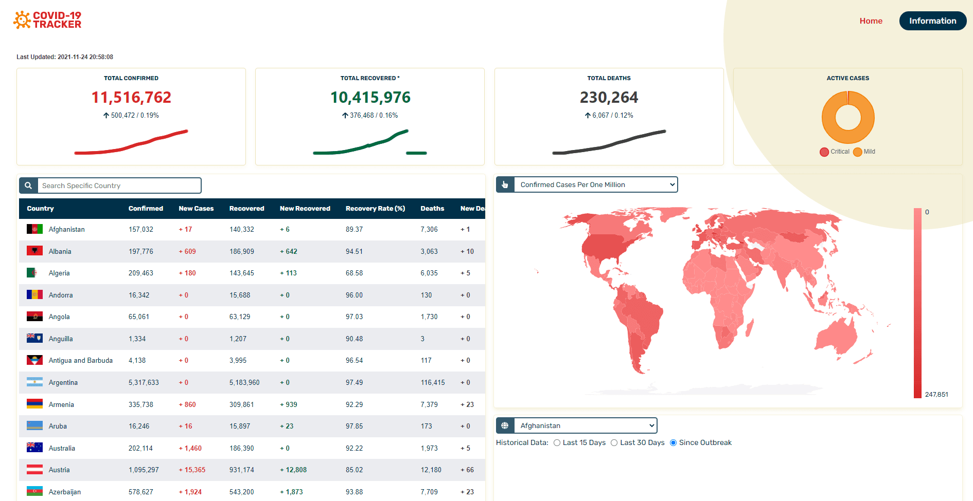The width and height of the screenshot is (973, 501).
Task: Click the hand pointer icon beside map dropdown
Action: [505, 185]
